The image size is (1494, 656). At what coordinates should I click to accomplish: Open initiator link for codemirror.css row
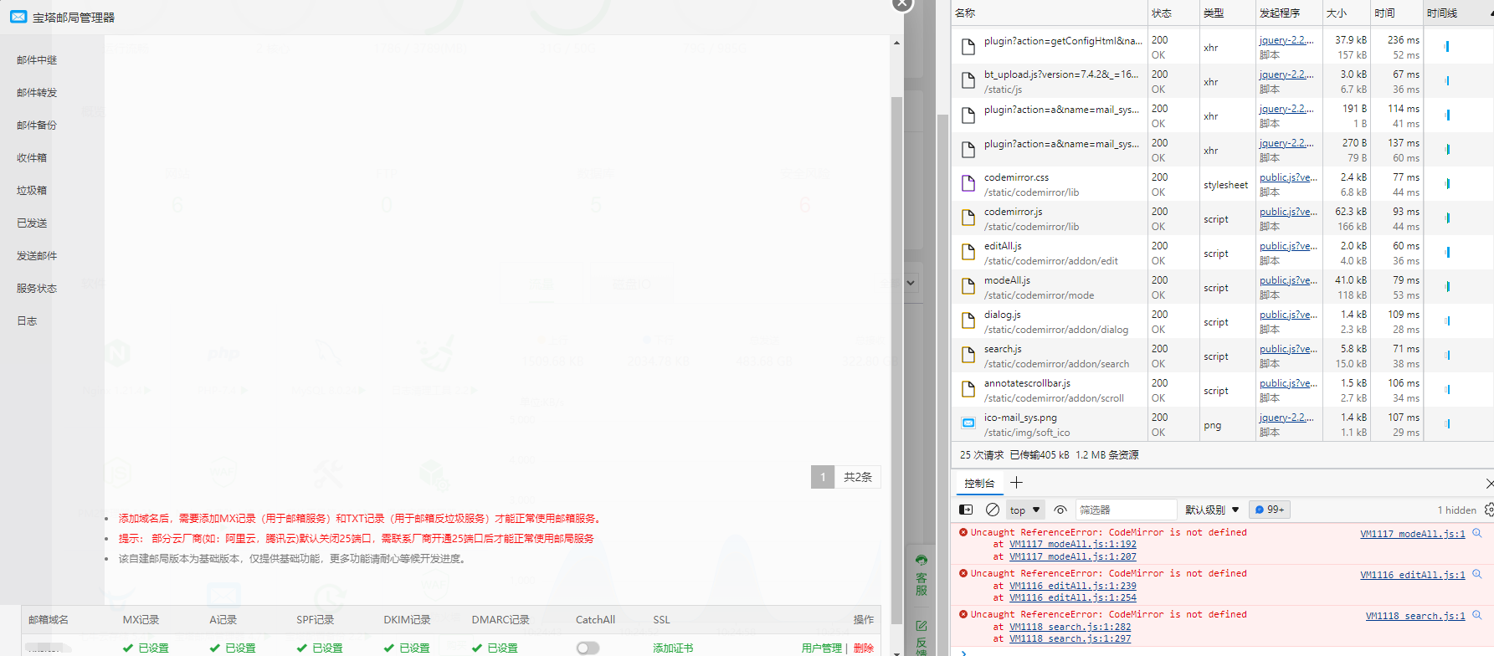(1288, 177)
